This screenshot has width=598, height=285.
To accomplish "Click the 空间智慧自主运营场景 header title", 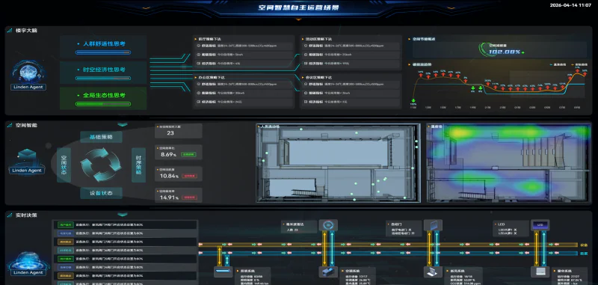I will [x=298, y=7].
